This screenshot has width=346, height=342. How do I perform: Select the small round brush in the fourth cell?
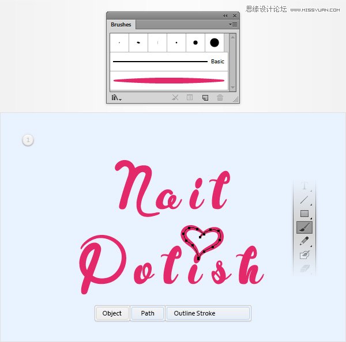click(176, 43)
